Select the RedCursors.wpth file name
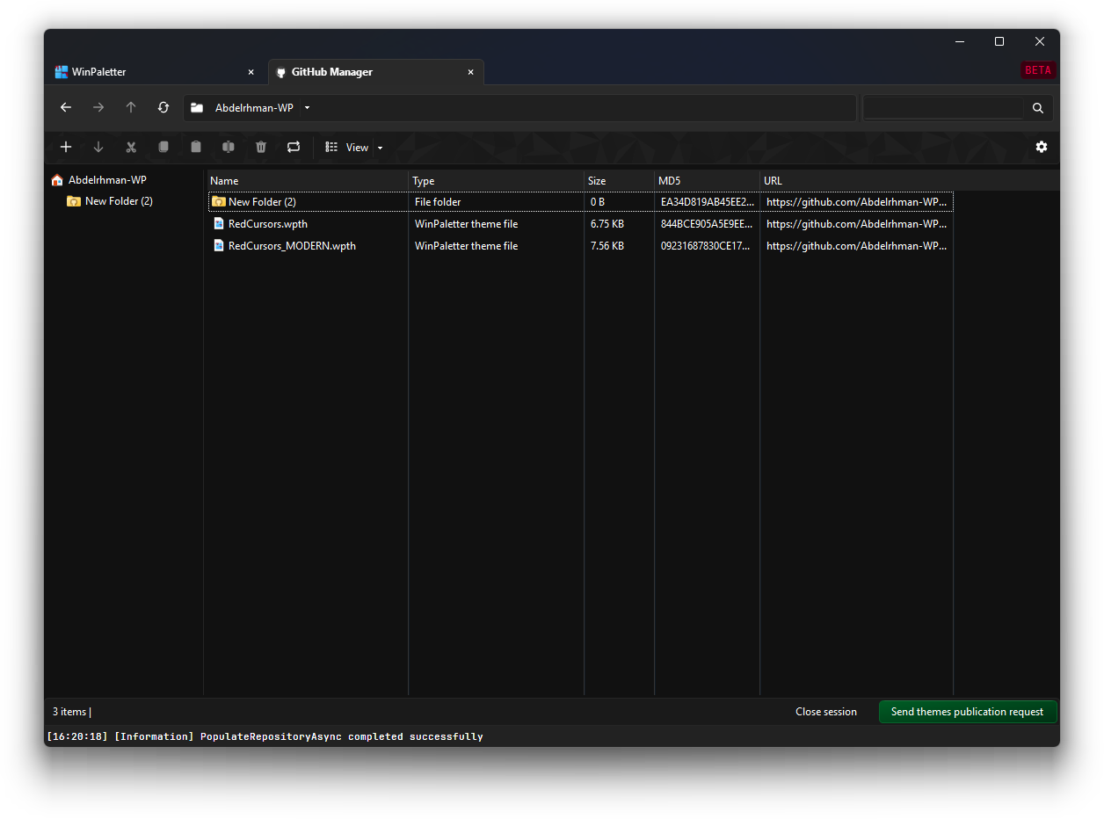The height and width of the screenshot is (819, 1104). (268, 224)
